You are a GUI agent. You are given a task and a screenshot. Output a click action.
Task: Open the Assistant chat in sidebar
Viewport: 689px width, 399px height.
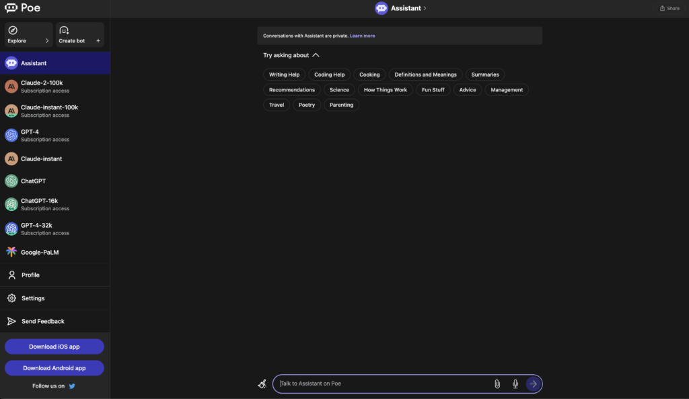point(55,62)
